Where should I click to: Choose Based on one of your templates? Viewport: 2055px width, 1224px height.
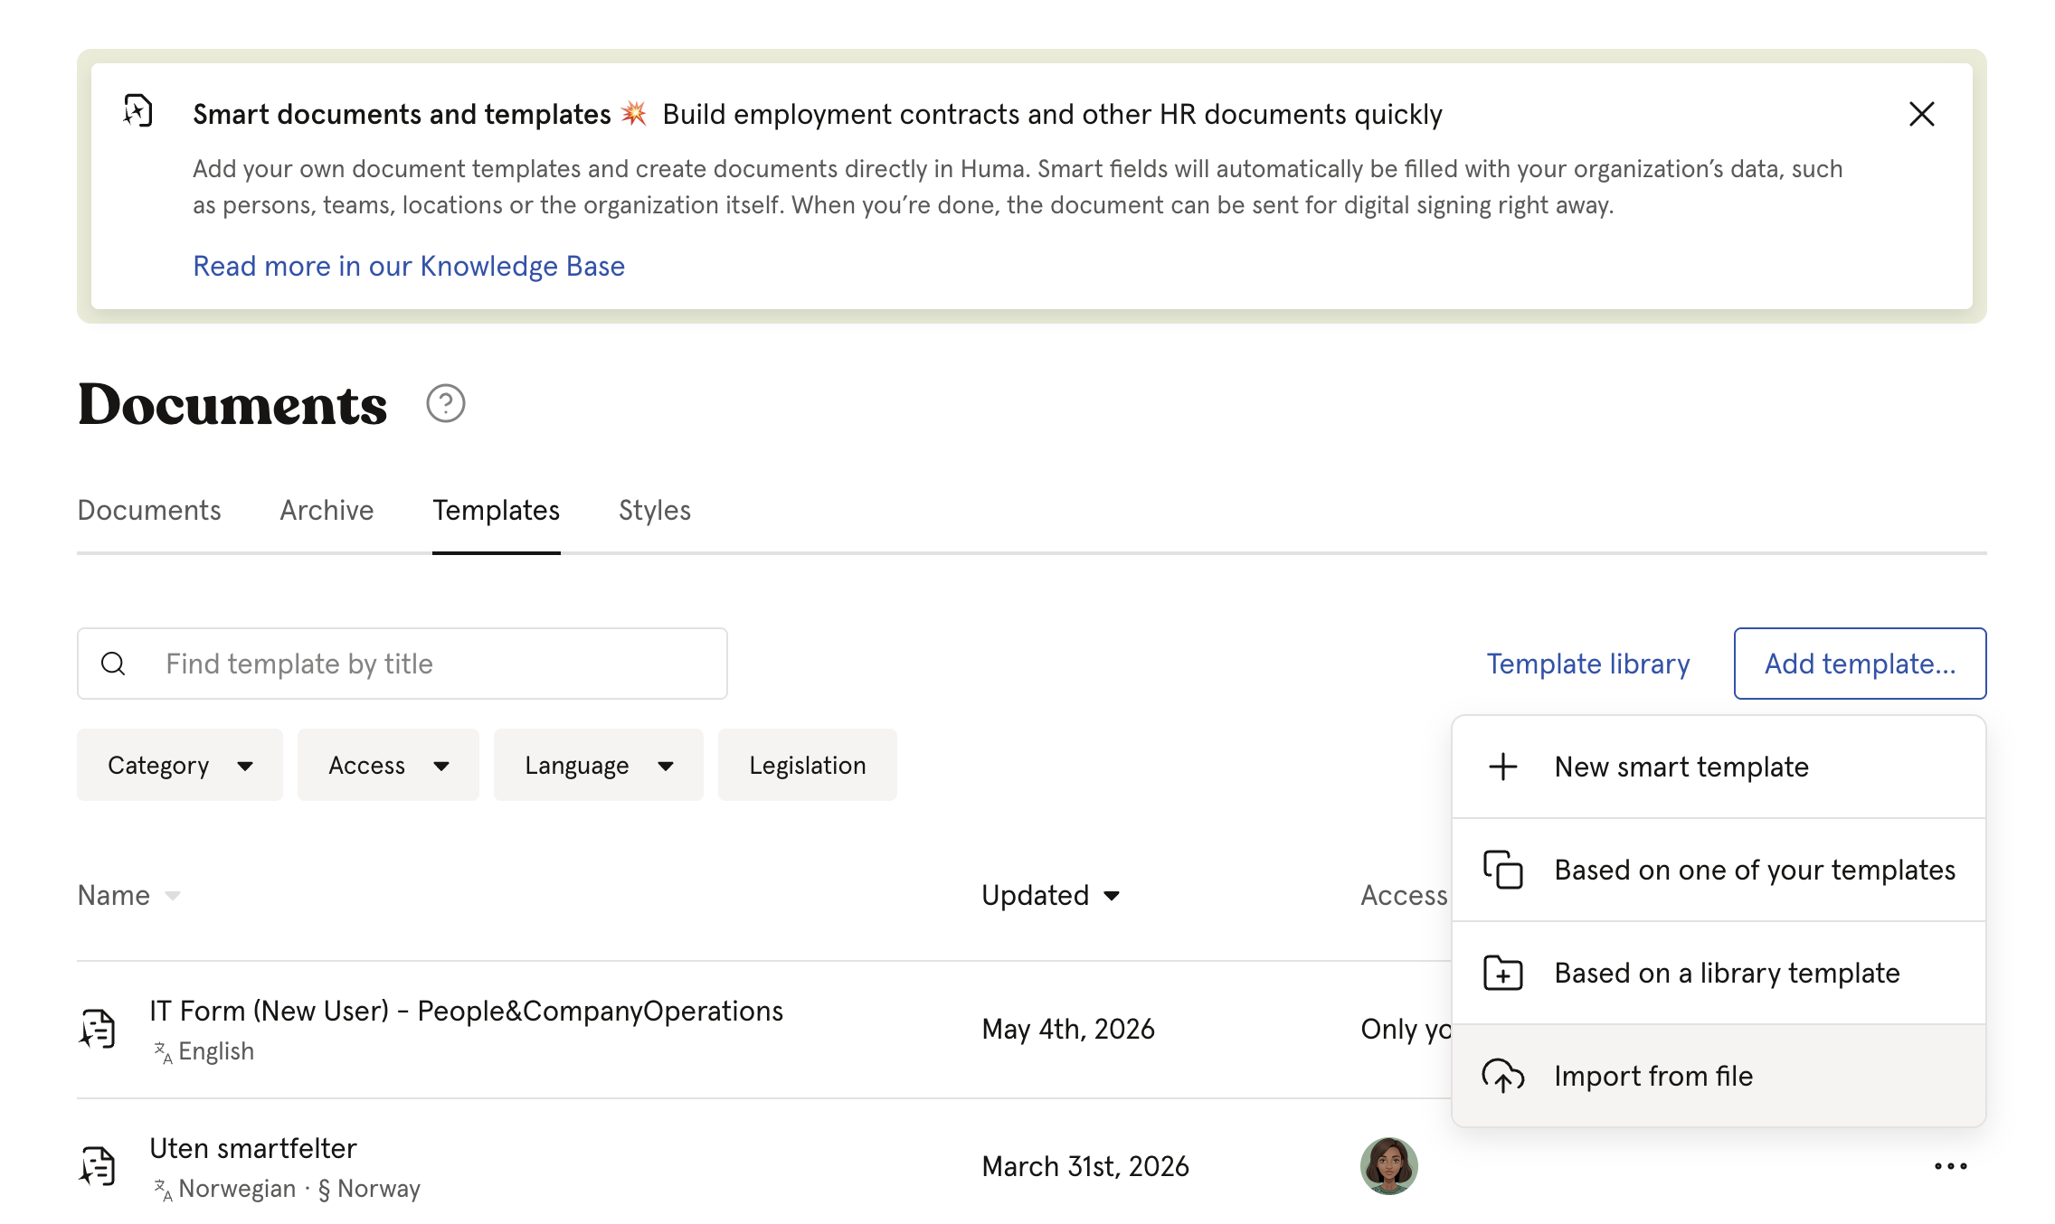pos(1719,870)
